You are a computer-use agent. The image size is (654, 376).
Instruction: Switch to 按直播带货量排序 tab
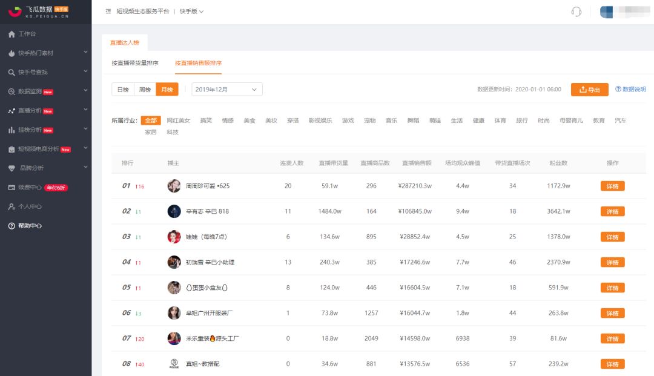135,63
